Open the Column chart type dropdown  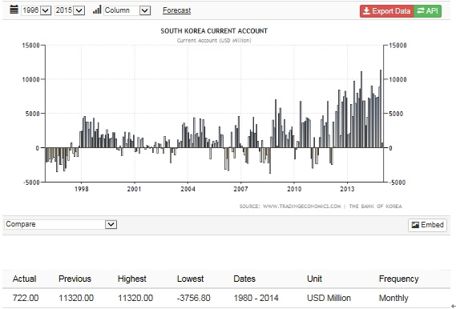127,10
